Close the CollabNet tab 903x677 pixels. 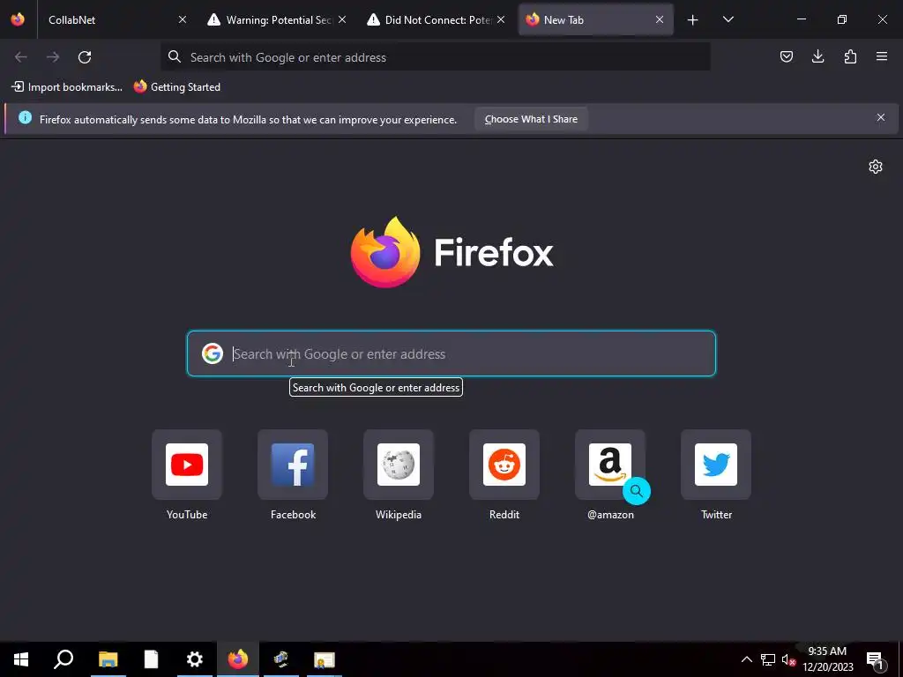(183, 19)
